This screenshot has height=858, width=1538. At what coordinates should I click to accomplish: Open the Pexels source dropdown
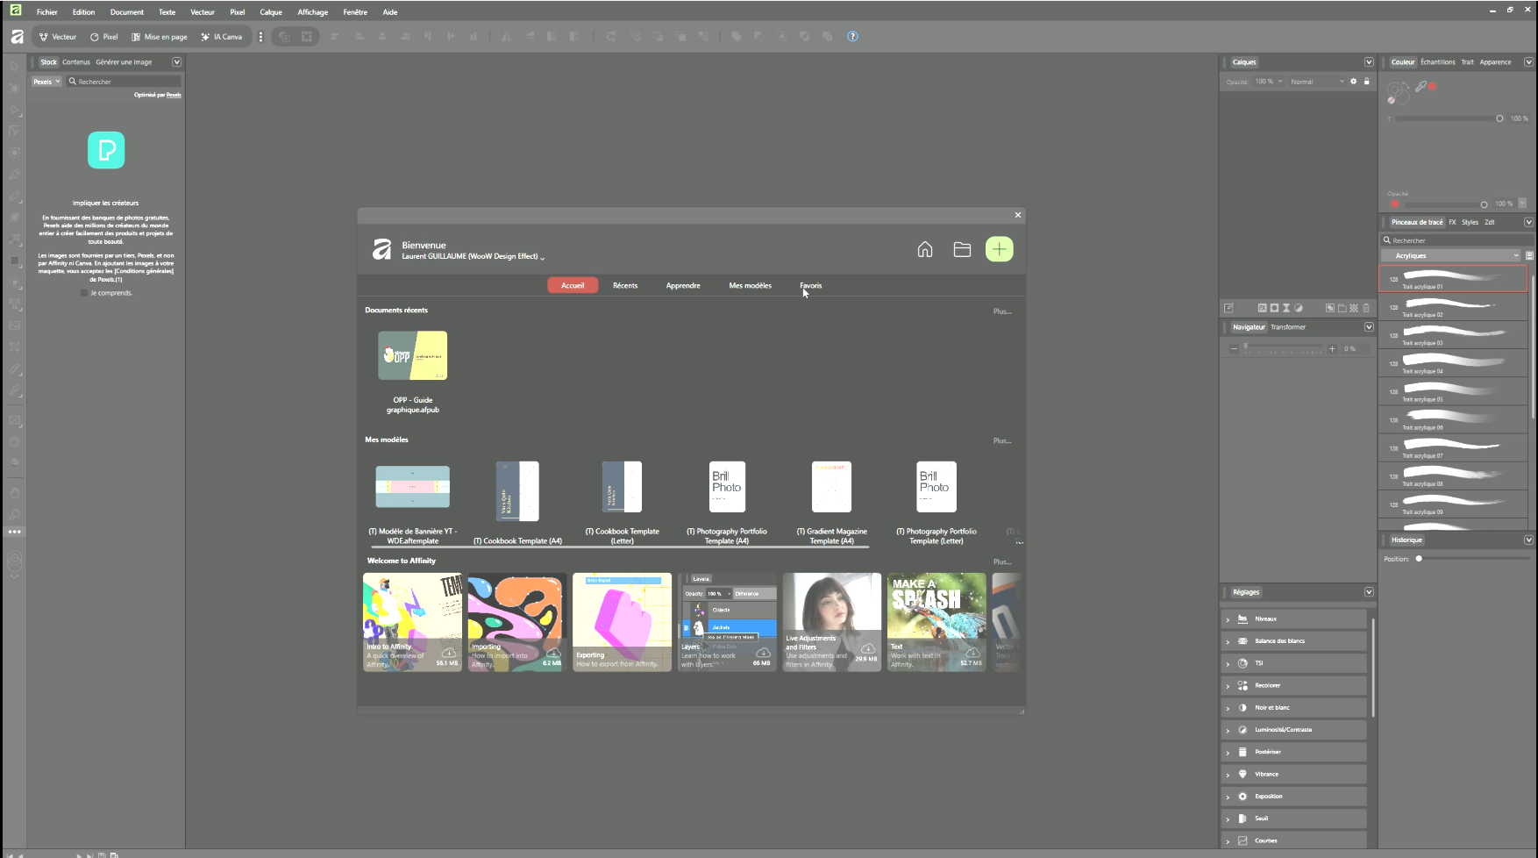(x=46, y=82)
